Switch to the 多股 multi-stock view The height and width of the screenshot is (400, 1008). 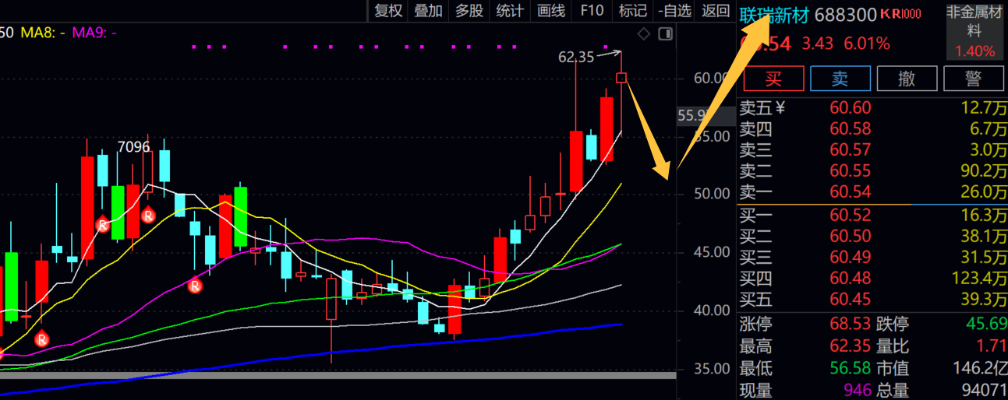coord(469,10)
